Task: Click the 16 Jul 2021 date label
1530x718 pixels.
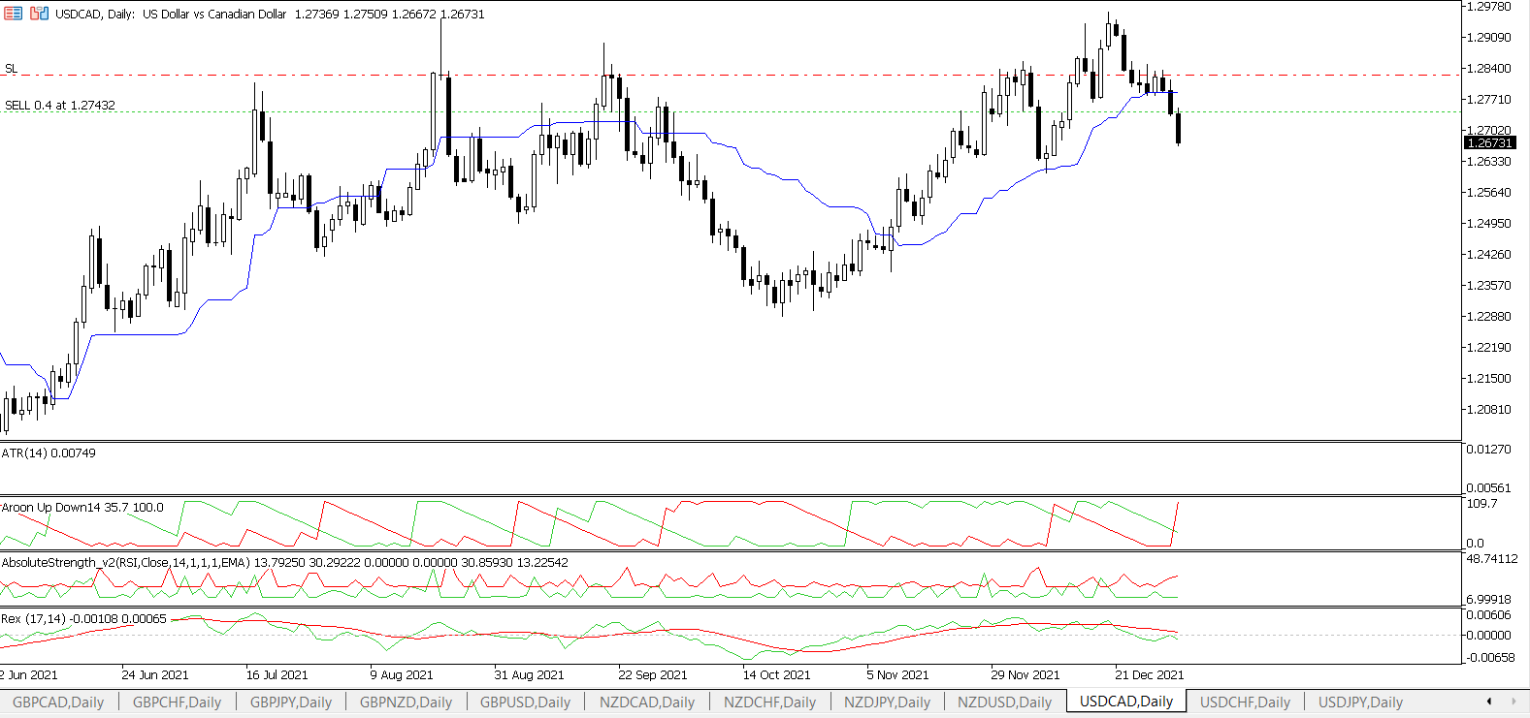Action: click(x=277, y=675)
